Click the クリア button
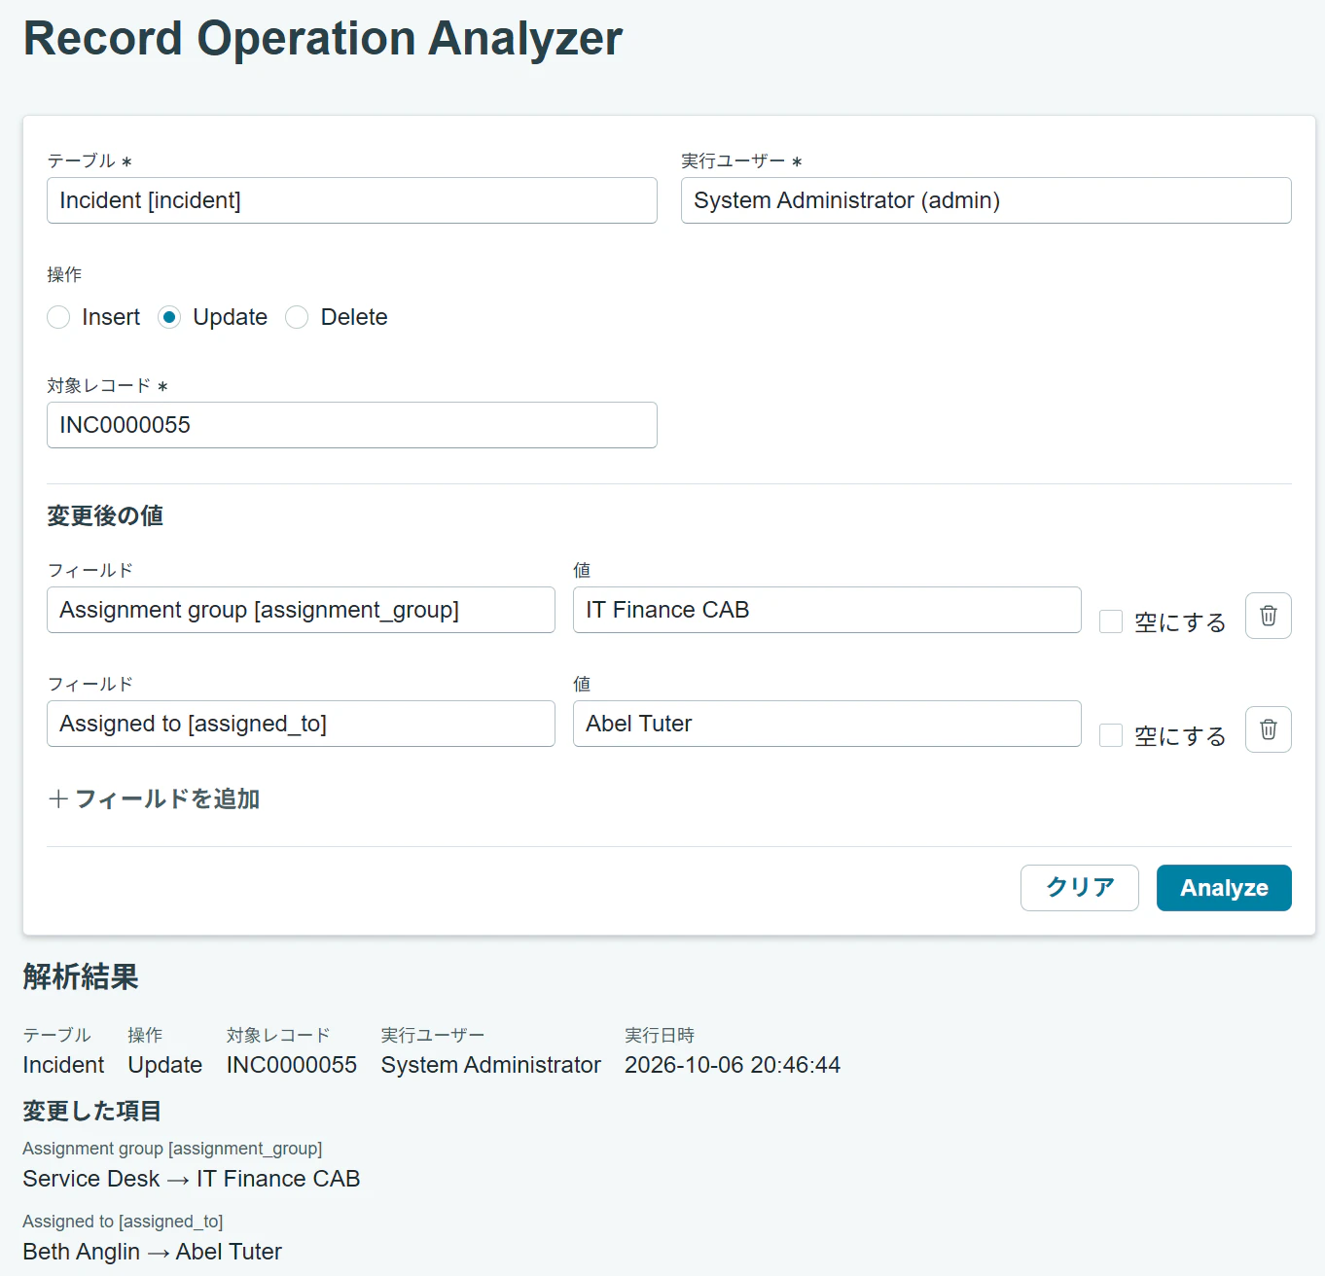 pyautogui.click(x=1080, y=888)
